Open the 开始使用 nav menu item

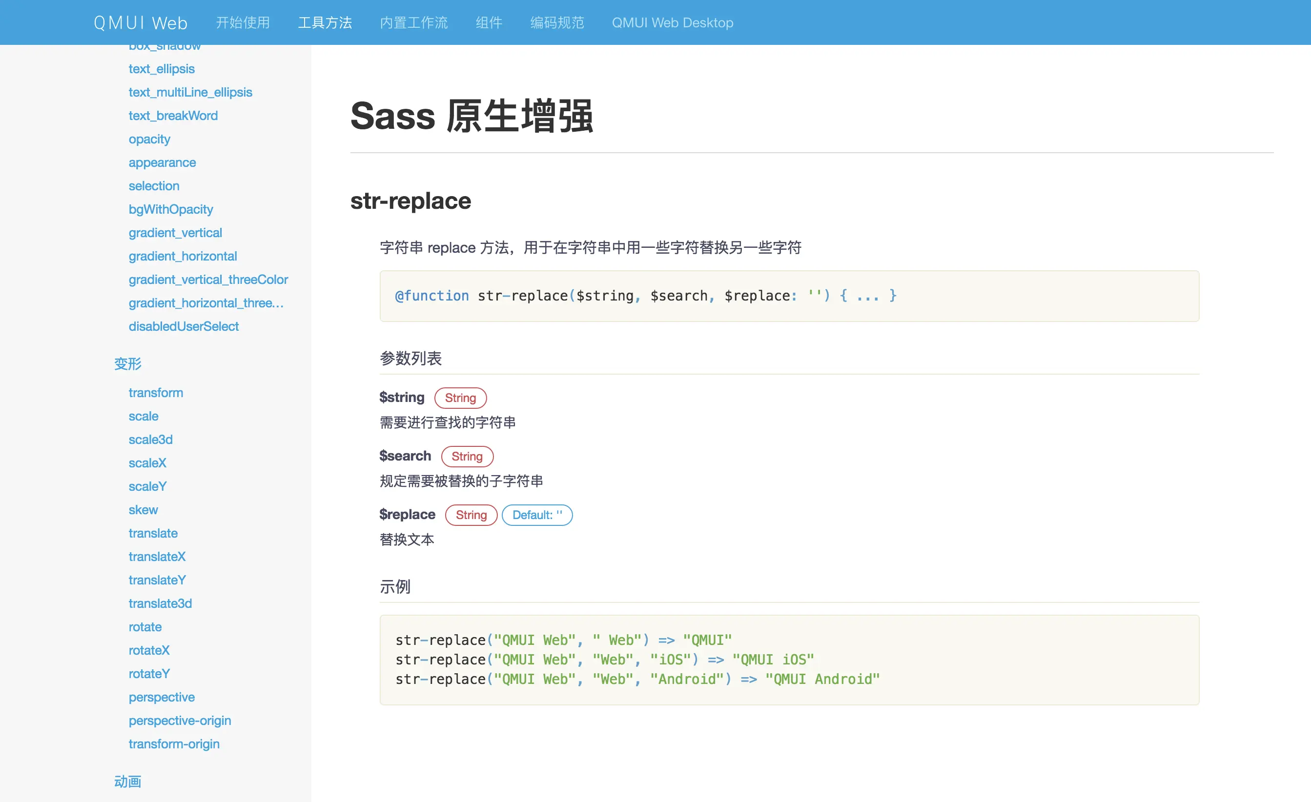(x=243, y=23)
